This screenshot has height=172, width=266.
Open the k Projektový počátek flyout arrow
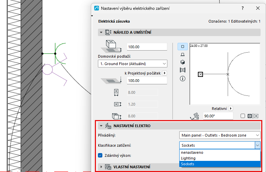tap(165, 73)
